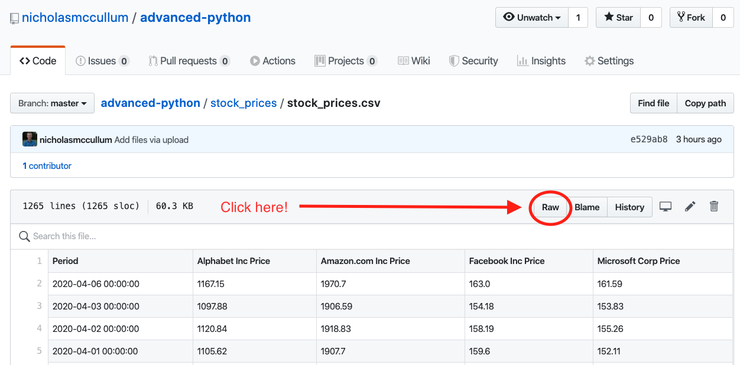Open the Pull requests tab
Screen dimensions: 740x365
click(189, 61)
